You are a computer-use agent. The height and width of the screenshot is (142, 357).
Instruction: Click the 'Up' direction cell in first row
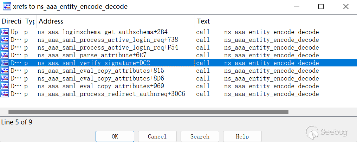click(14, 32)
